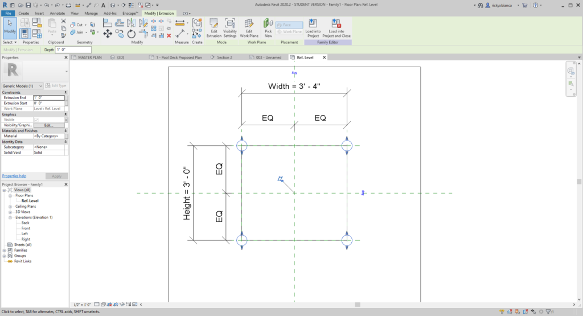Click the Extrusion End value field
The width and height of the screenshot is (583, 316).
point(49,98)
